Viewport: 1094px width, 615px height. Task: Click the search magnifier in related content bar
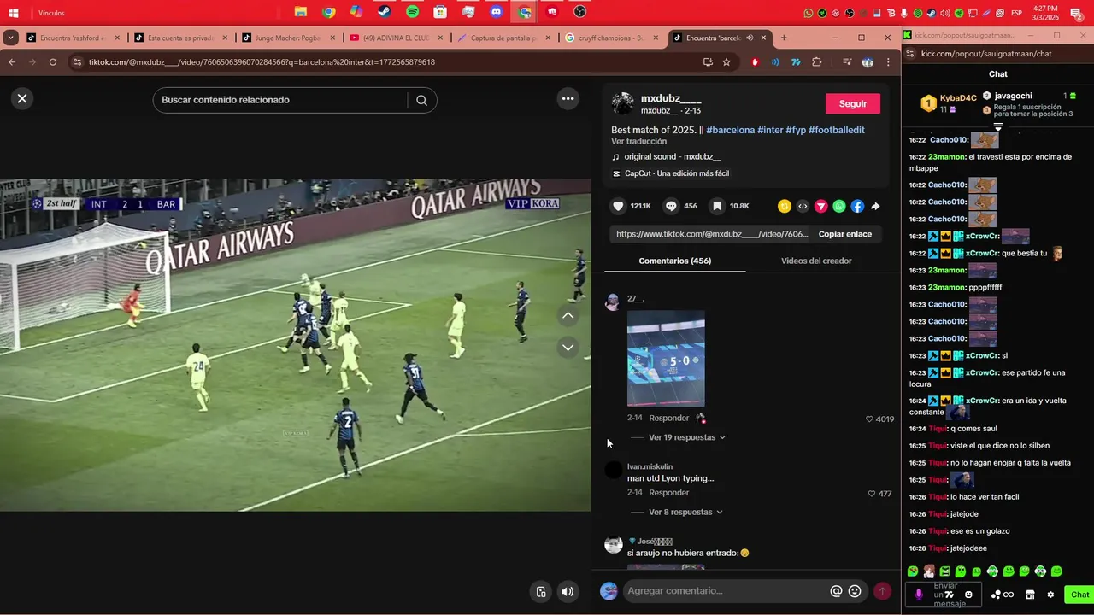coord(421,100)
